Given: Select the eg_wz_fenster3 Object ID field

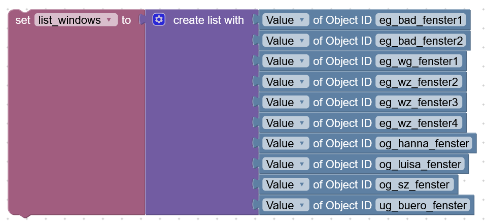Looking at the screenshot, I should click(x=419, y=103).
